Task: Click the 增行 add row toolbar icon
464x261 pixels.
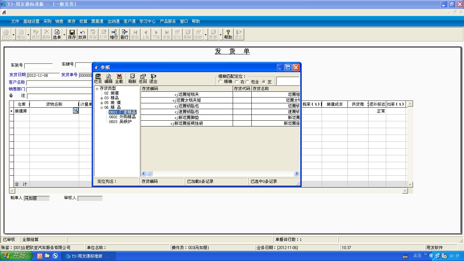Action: click(114, 34)
